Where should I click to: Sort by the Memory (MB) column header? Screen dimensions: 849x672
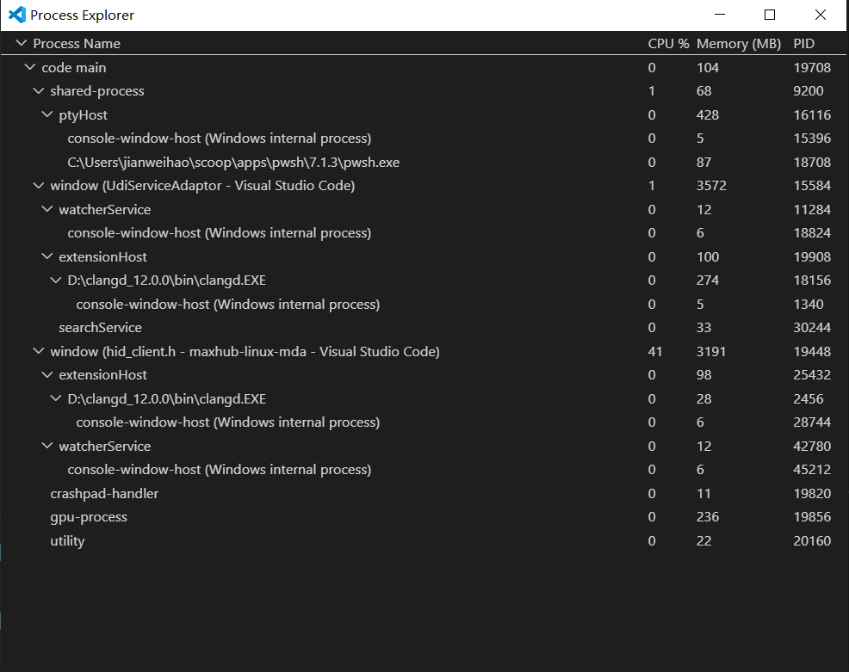click(x=738, y=43)
